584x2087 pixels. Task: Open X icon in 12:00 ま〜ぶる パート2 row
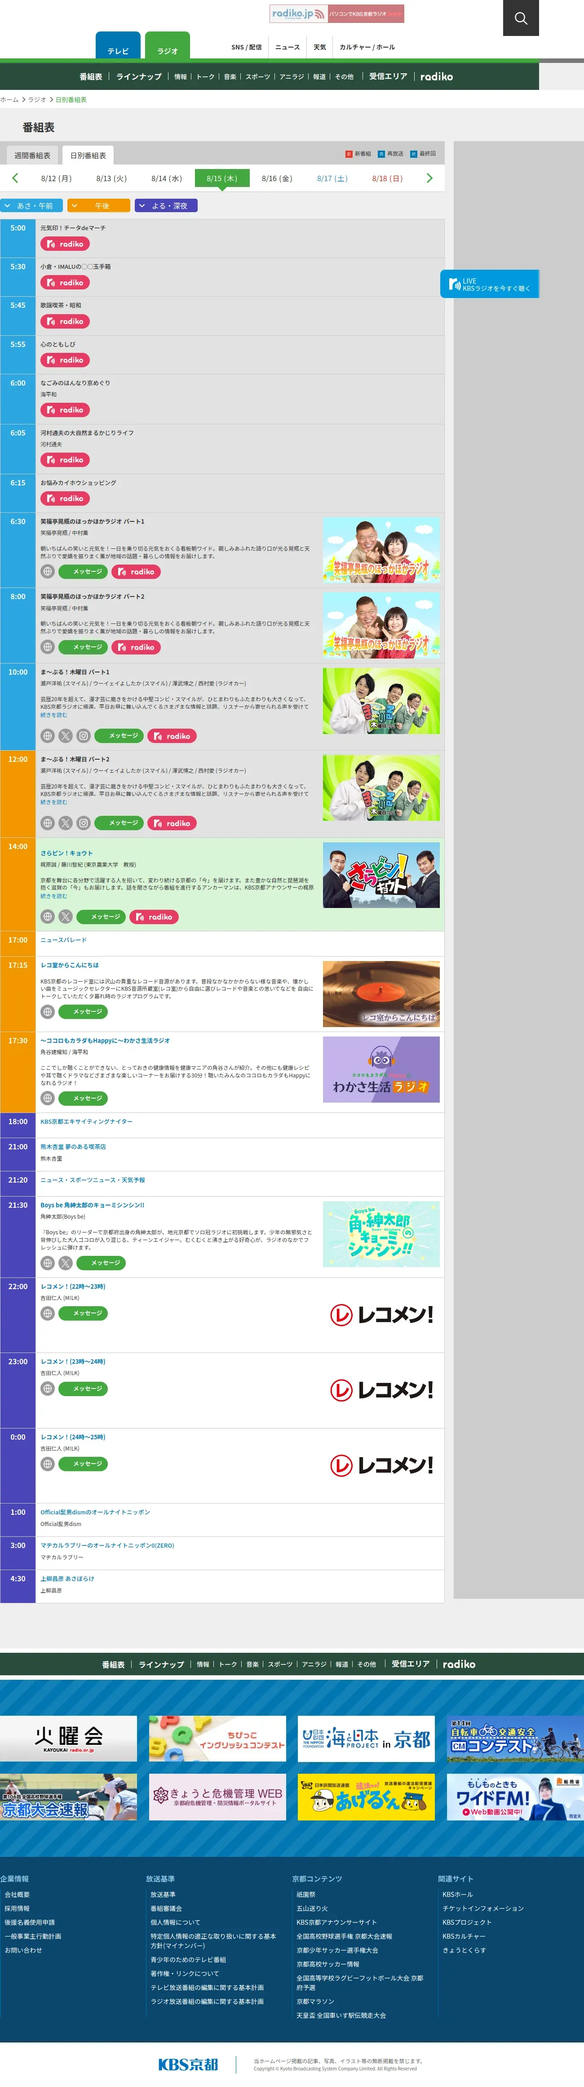click(66, 822)
